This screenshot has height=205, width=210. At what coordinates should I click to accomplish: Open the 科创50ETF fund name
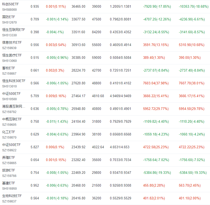(10, 4)
